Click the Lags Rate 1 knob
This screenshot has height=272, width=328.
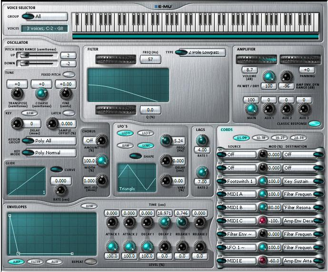(x=202, y=140)
